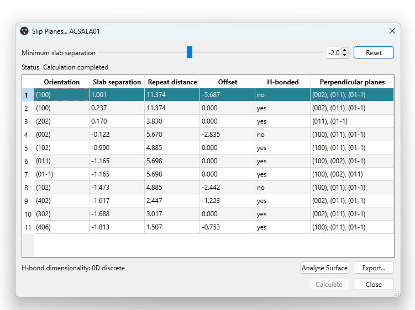Click the Offset column header
The width and height of the screenshot is (415, 310).
pyautogui.click(x=227, y=82)
